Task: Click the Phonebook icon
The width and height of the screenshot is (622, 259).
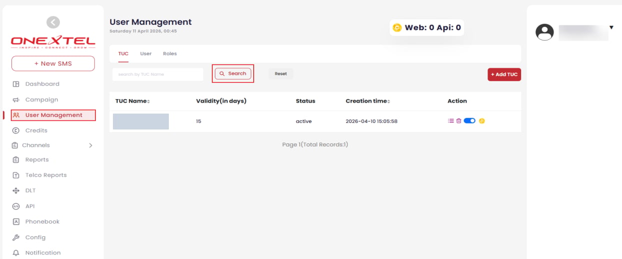Action: pyautogui.click(x=16, y=222)
